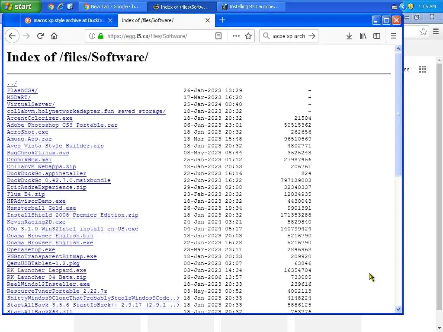This screenshot has width=443, height=332.
Task: Download BugCheck2Linux.sys
Action: [38, 153]
